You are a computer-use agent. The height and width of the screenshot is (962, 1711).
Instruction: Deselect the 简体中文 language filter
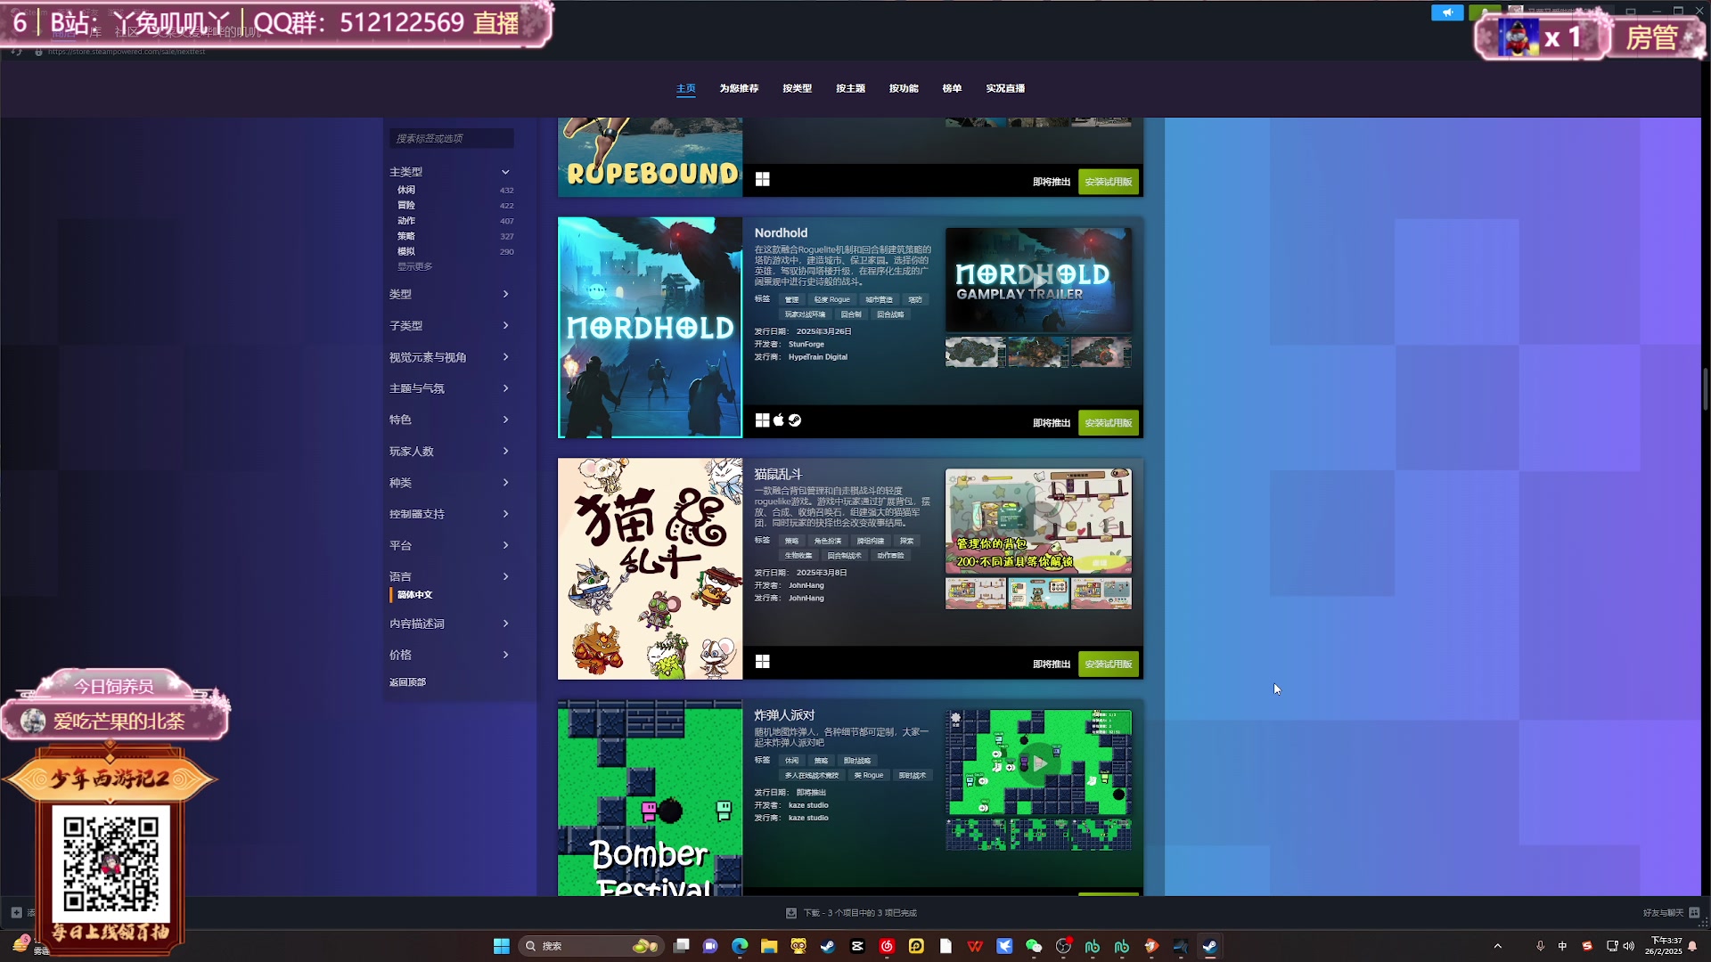(414, 595)
